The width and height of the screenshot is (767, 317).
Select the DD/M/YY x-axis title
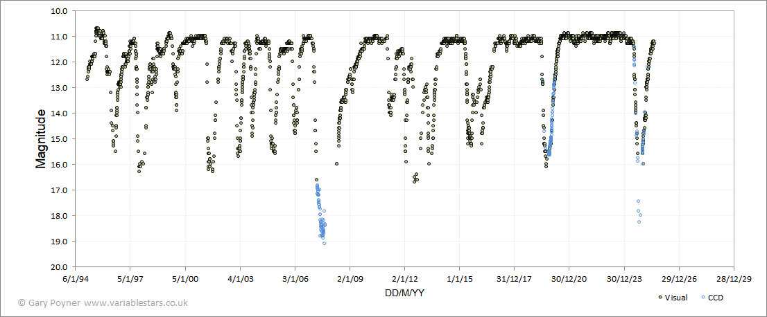(x=404, y=293)
